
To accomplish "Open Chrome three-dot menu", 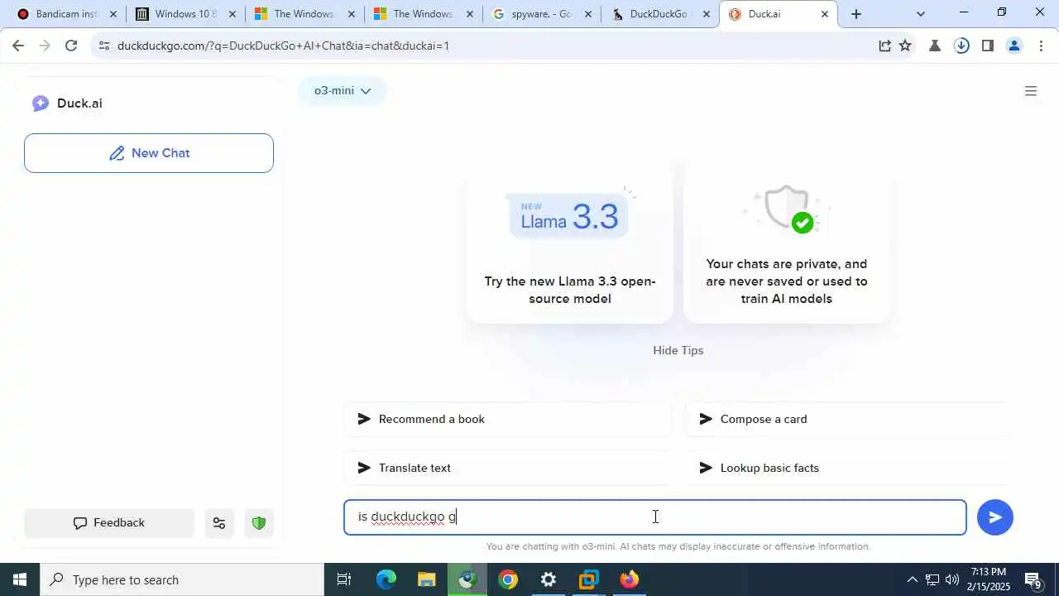I will [x=1041, y=46].
